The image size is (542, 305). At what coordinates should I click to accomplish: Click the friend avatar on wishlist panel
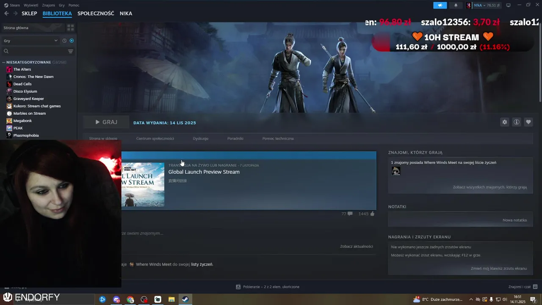[396, 171]
